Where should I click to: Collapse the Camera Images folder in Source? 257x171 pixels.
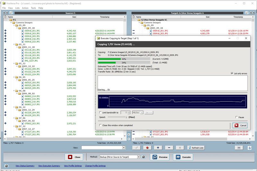(x=11, y=22)
